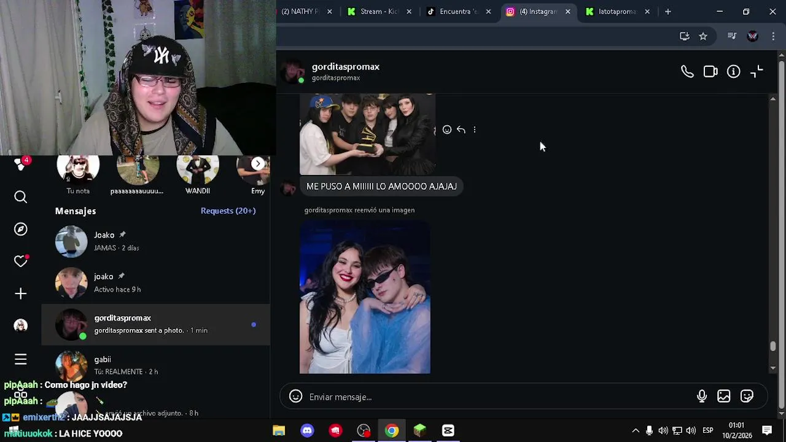Switch ESP keyboard language
Viewport: 786px width, 442px height.
click(x=708, y=430)
